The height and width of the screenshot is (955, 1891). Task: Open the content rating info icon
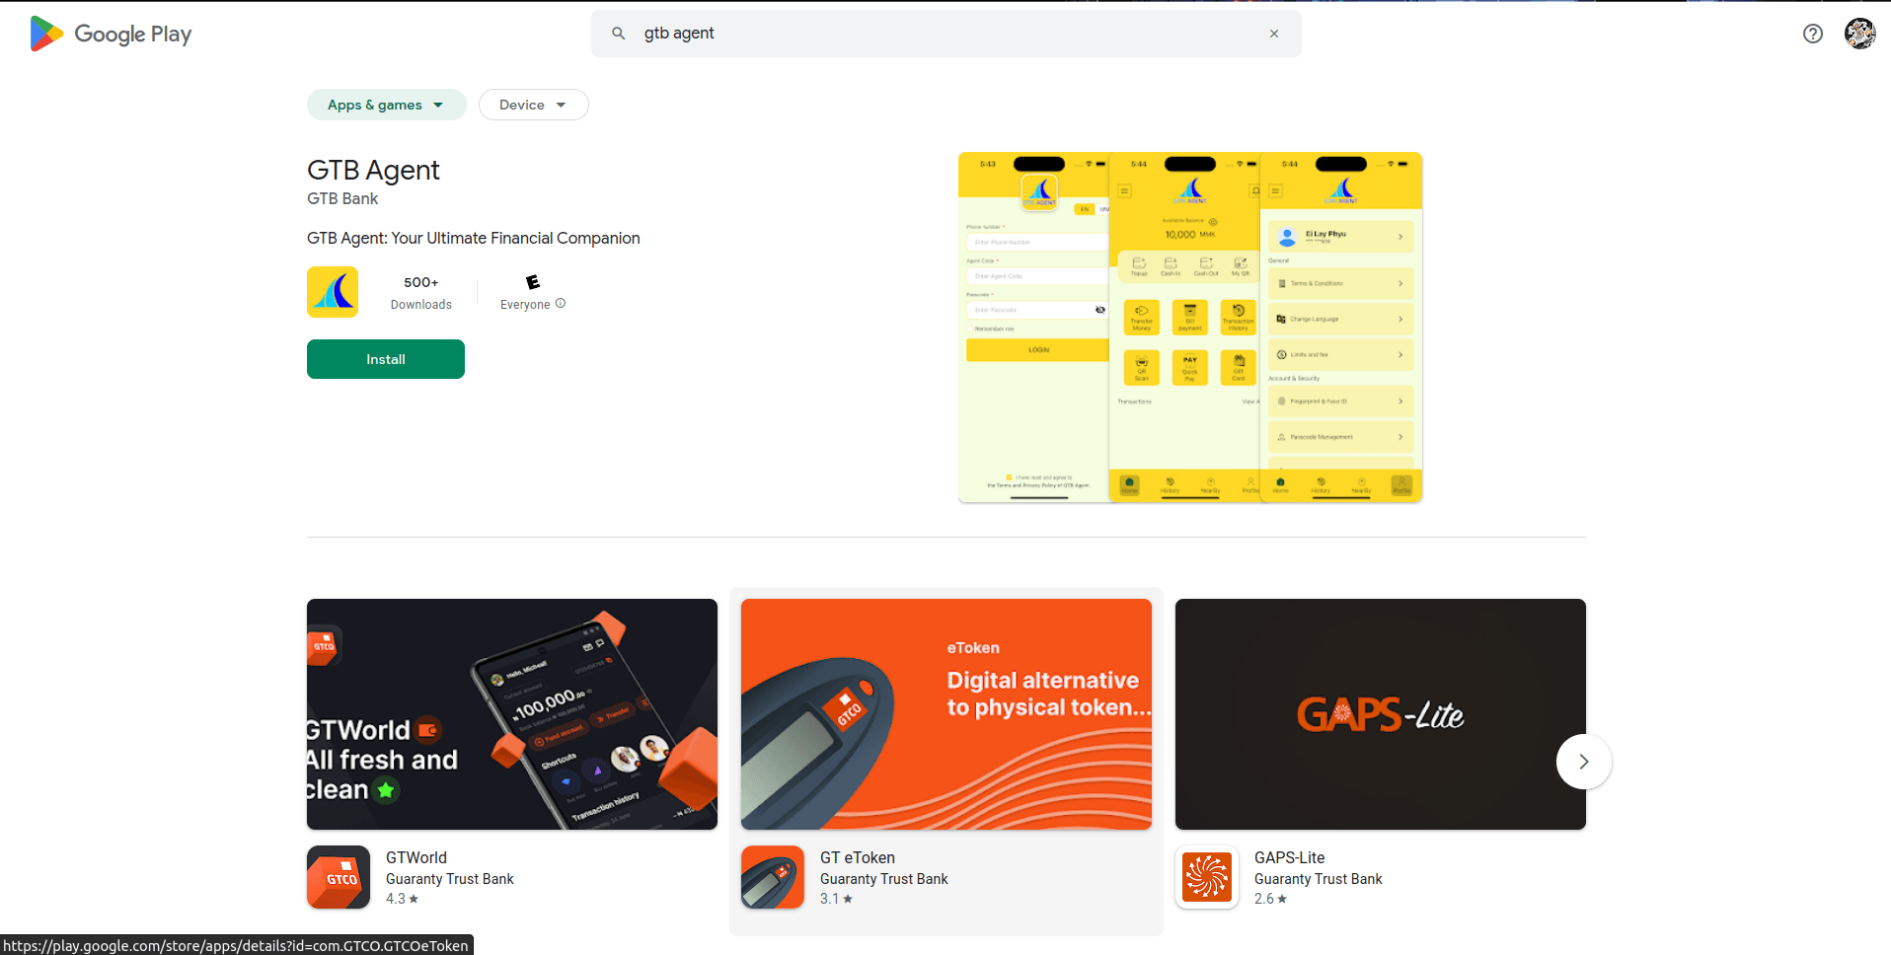[561, 304]
